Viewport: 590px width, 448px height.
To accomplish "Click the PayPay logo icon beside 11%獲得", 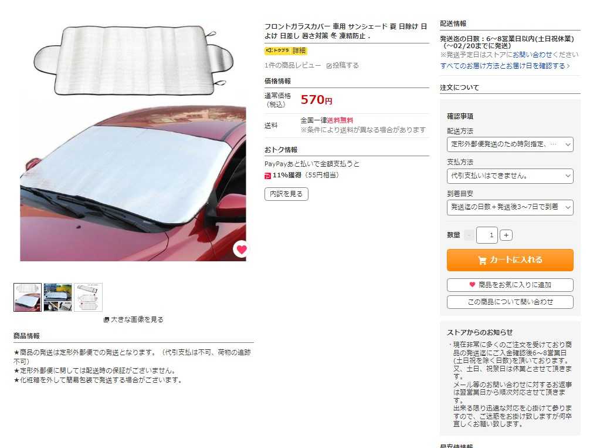I will click(x=267, y=176).
